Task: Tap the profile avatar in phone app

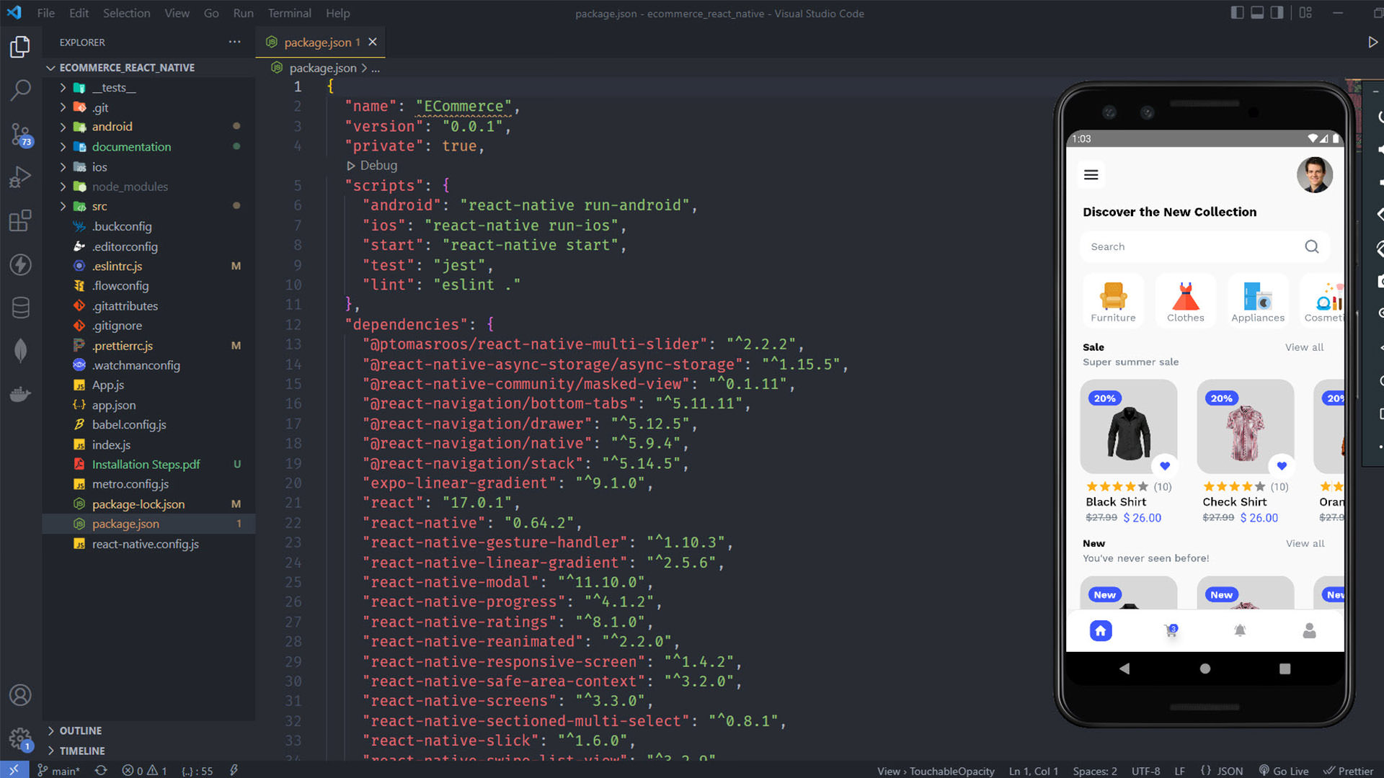Action: (x=1314, y=175)
